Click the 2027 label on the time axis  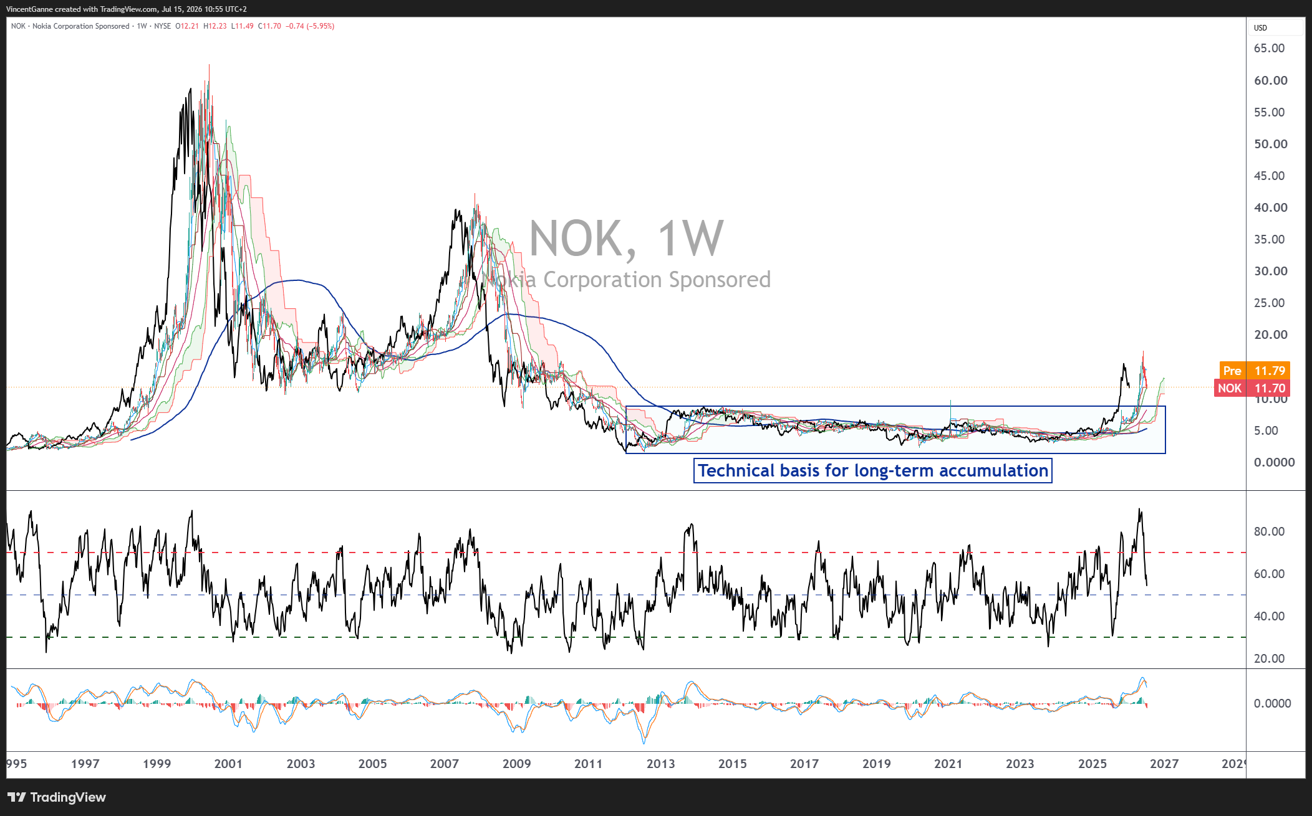(x=1164, y=764)
